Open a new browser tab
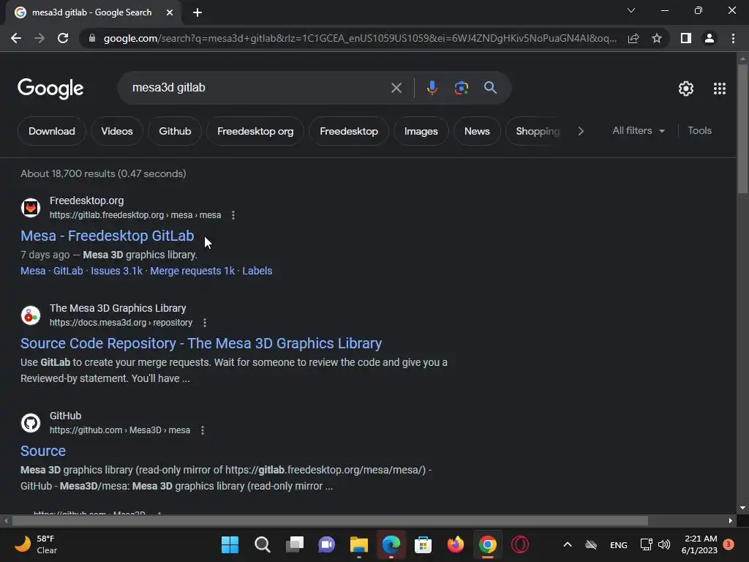 coord(197,12)
